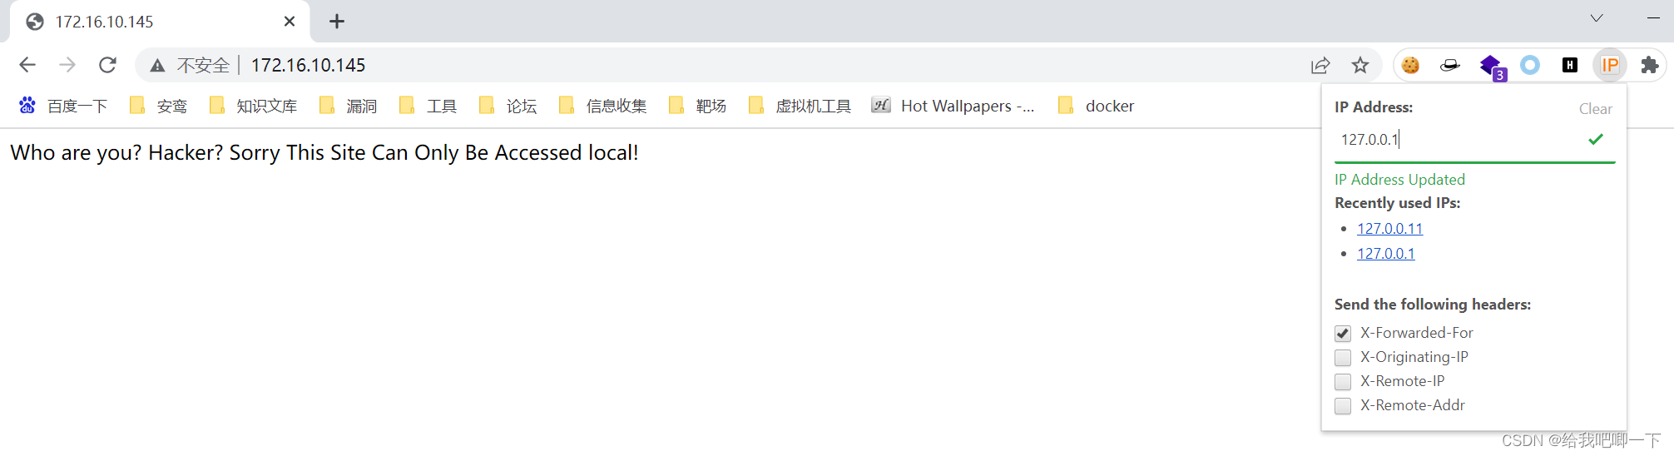Open the purple extension with badge 3
Screen dimensions: 1674x456
coord(1491,67)
